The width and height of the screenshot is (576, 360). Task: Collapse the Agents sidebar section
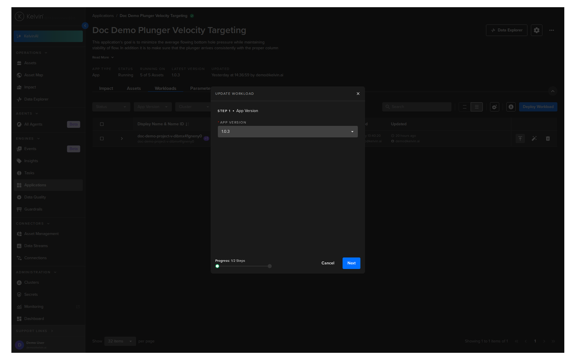pos(27,113)
